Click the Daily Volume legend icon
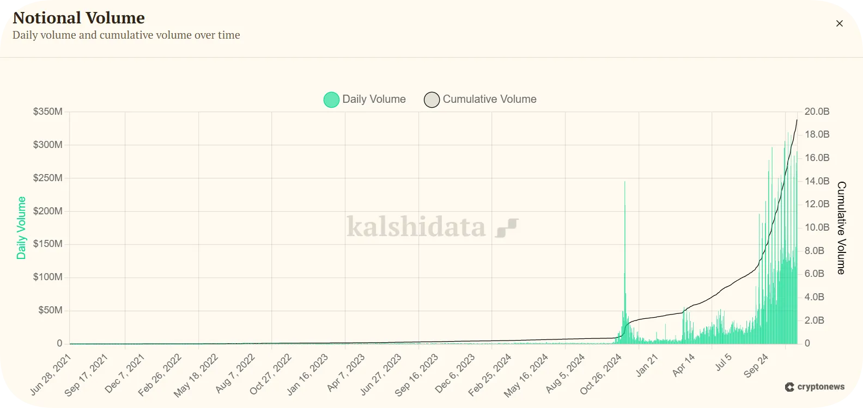863x408 pixels. pos(331,100)
